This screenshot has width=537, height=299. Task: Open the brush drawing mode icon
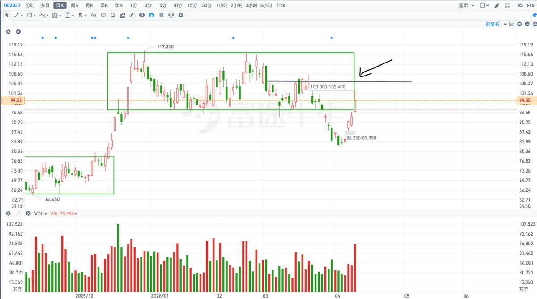click(497, 5)
